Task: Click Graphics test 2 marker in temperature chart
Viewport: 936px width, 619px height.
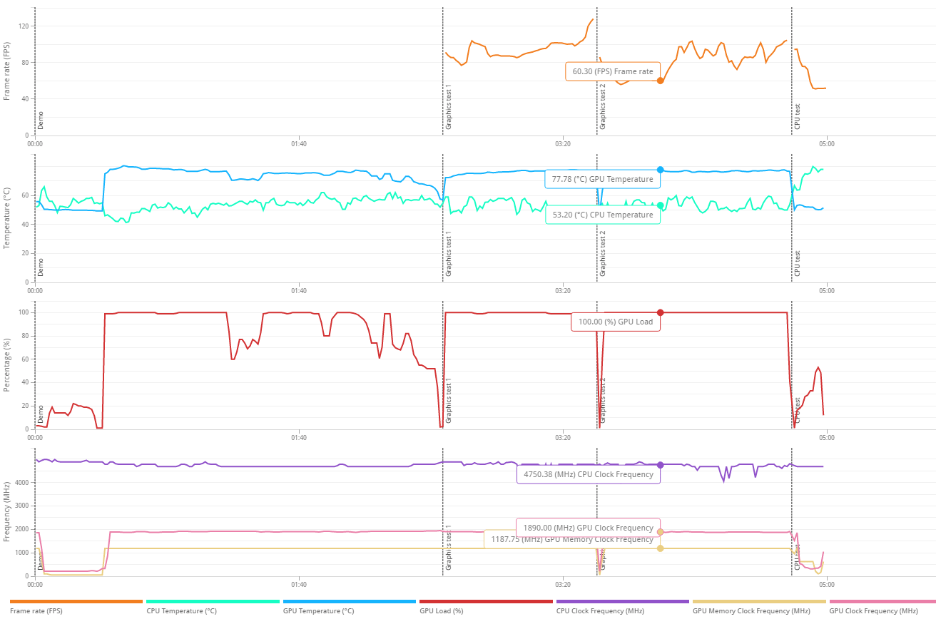Action: 603,254
